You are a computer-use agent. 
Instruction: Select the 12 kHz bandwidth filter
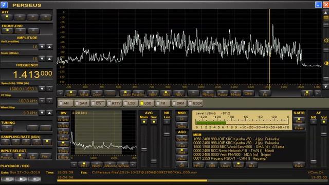(x=63, y=132)
